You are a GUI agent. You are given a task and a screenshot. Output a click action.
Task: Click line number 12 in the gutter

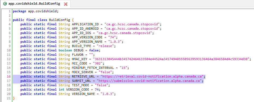(9, 59)
